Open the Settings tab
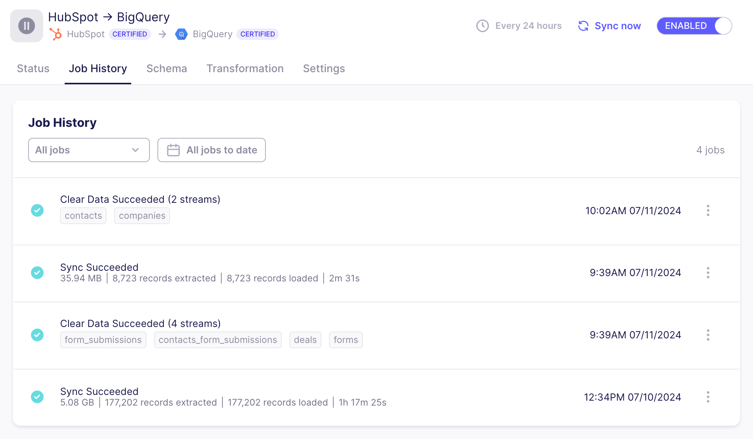 point(324,69)
